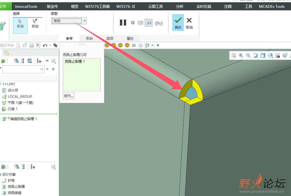Cancel the feature with 取消
This screenshot has height=196, width=291.
[x=189, y=23]
